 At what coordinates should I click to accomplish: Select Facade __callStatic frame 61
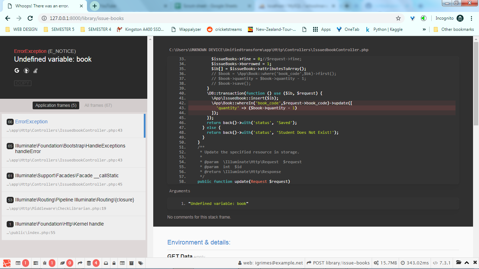74,180
